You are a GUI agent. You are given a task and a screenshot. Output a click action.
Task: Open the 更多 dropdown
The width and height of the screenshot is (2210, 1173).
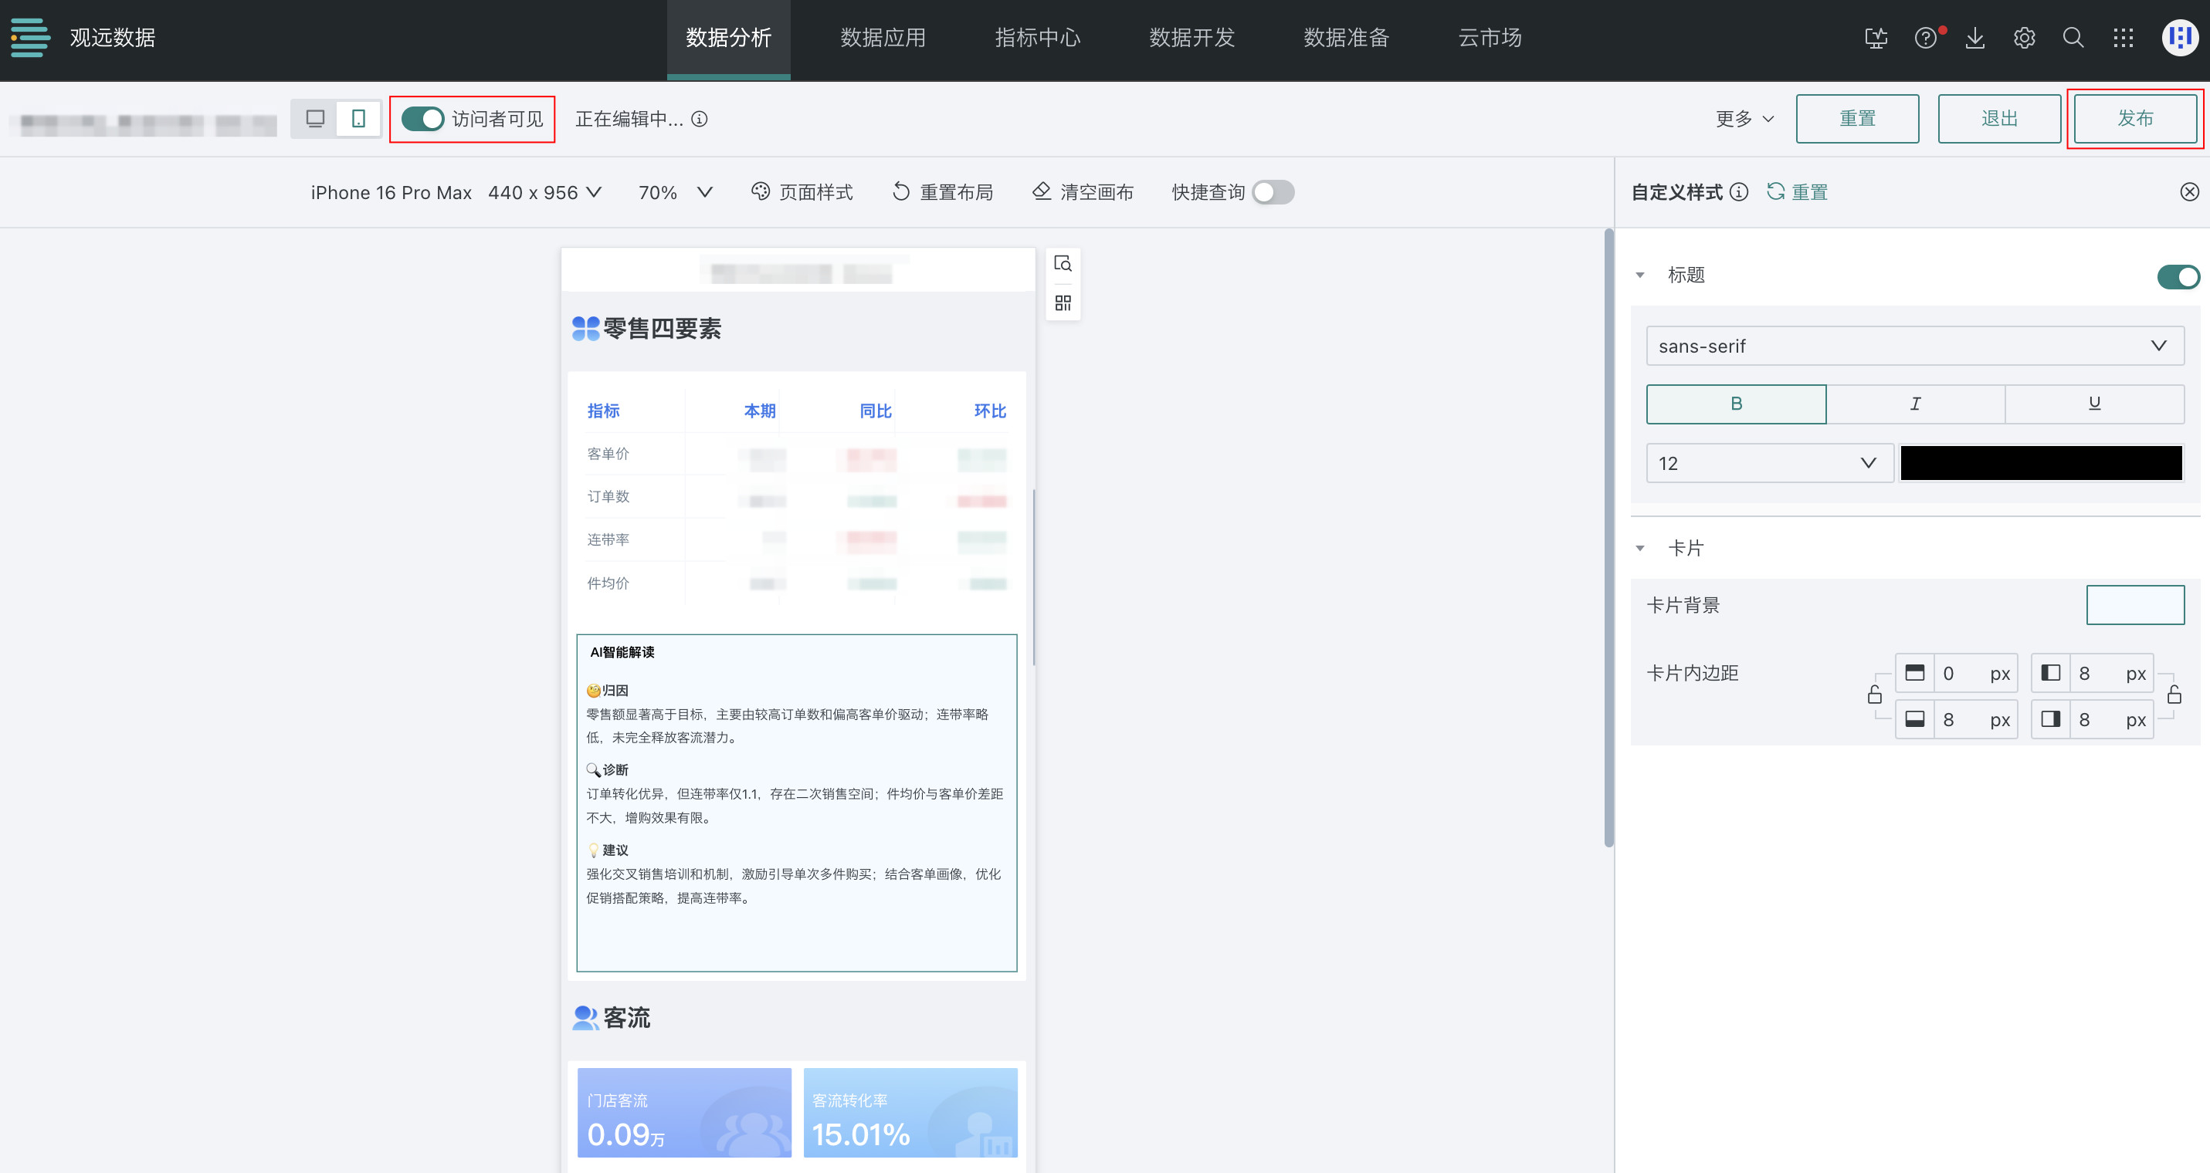click(1744, 119)
